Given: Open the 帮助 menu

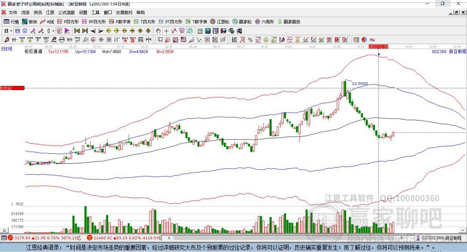Looking at the screenshot, I should [140, 12].
